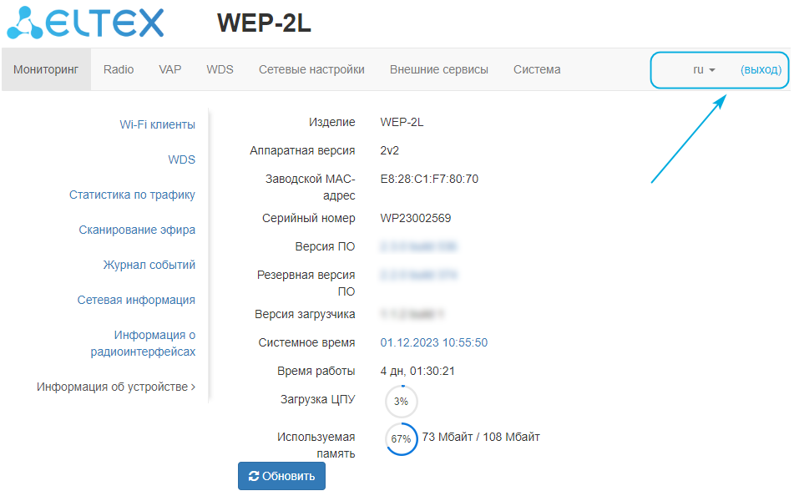Open WDS in the sidebar
The image size is (794, 496).
[x=182, y=159]
